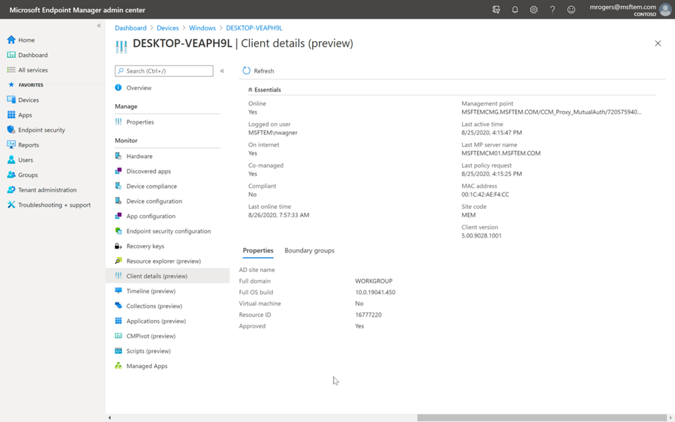
Task: Open mrogers account avatar
Action: (x=666, y=9)
